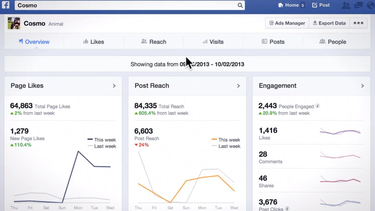Click the search field containing Cosmo

coord(130,5)
